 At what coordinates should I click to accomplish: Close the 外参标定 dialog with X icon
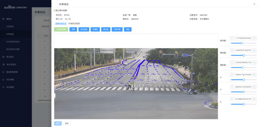254,4
